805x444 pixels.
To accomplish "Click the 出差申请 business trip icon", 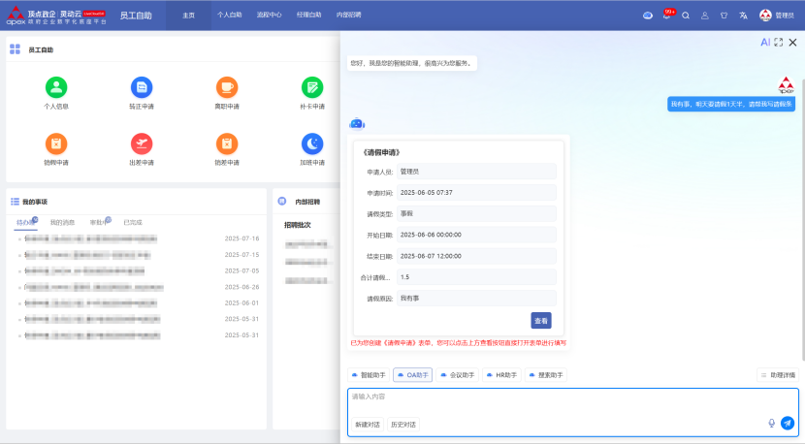I will point(142,143).
